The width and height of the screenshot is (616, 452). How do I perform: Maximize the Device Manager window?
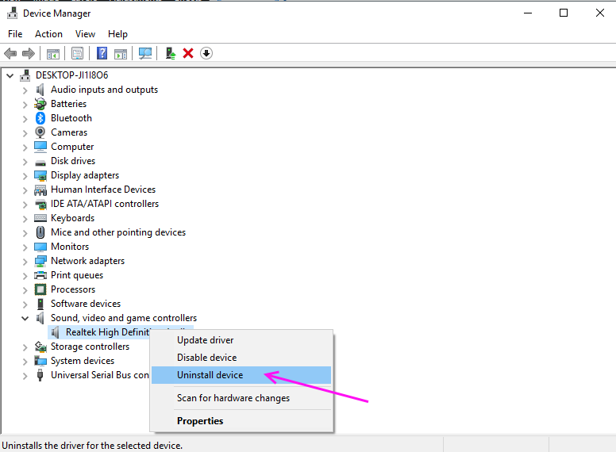pyautogui.click(x=564, y=13)
